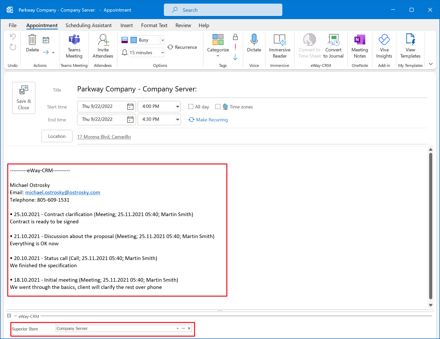Mark appointment Private with lock icon
440x339 pixels.
(235, 37)
